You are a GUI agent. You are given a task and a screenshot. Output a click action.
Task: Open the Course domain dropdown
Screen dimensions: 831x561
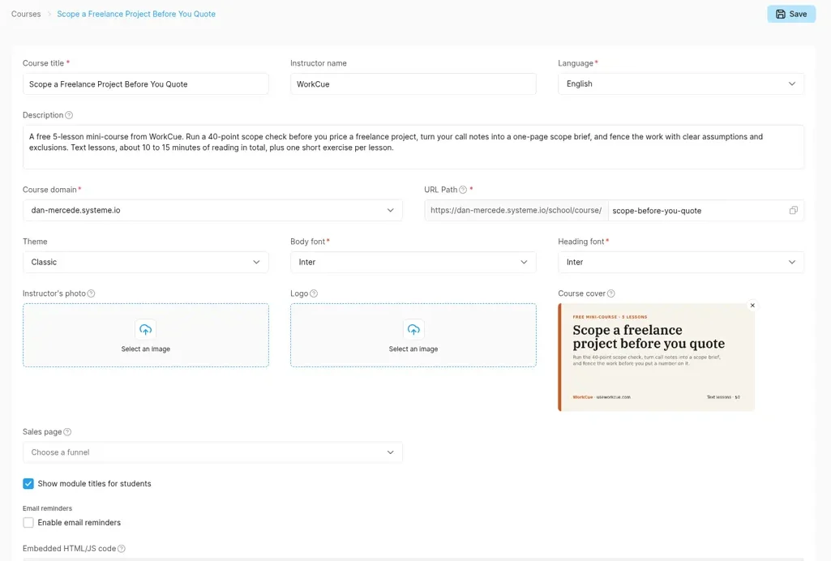point(212,210)
